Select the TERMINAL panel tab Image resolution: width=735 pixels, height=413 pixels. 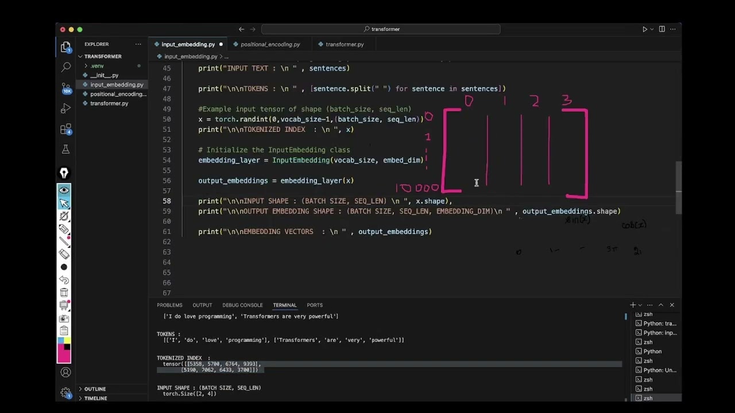(284, 305)
